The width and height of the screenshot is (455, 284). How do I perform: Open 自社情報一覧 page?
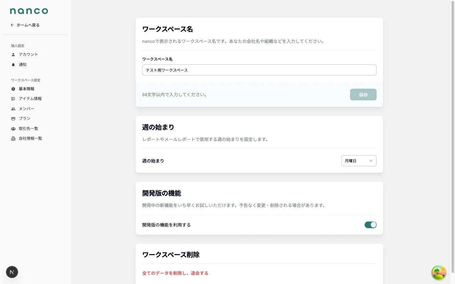point(30,139)
